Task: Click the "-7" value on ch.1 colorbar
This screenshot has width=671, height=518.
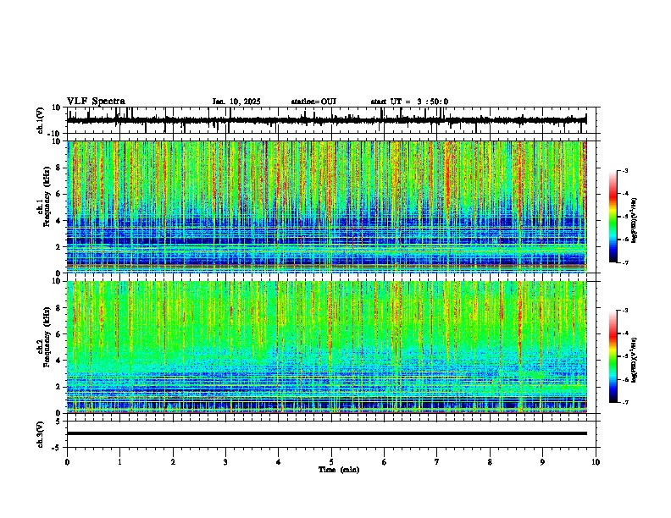Action: [624, 262]
